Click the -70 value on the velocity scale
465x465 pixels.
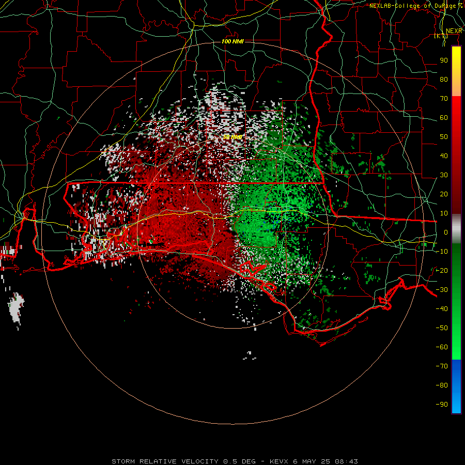(442, 366)
